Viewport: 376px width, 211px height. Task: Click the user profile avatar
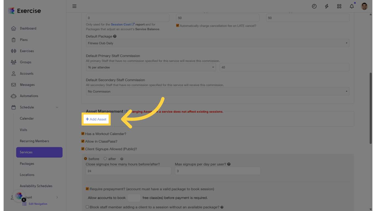coord(364,6)
